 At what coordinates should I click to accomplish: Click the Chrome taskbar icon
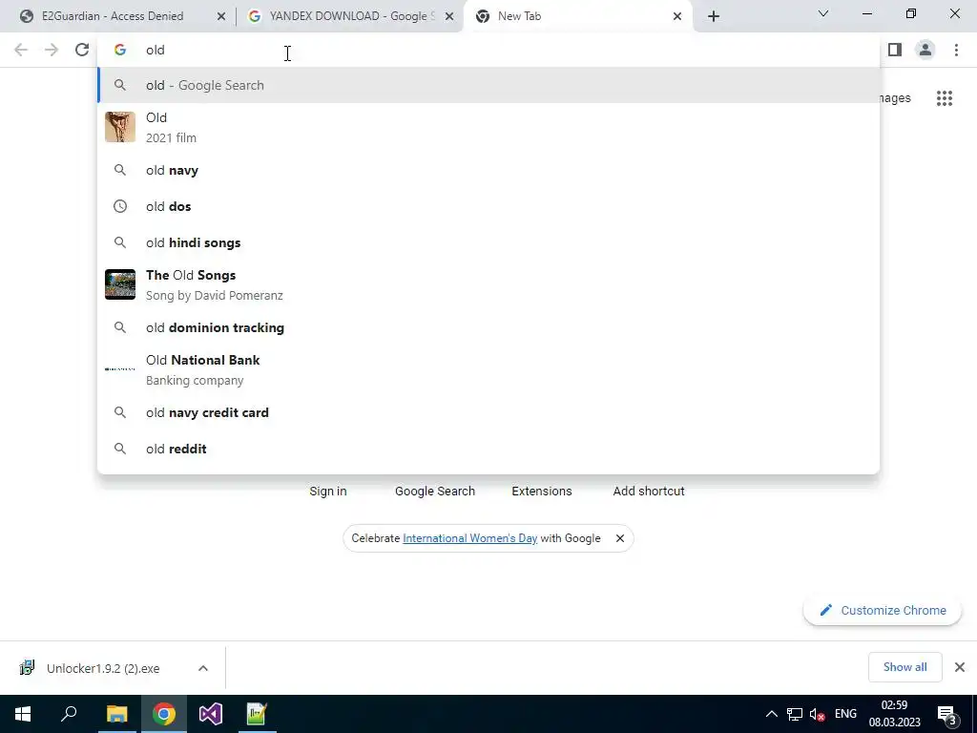(x=164, y=714)
